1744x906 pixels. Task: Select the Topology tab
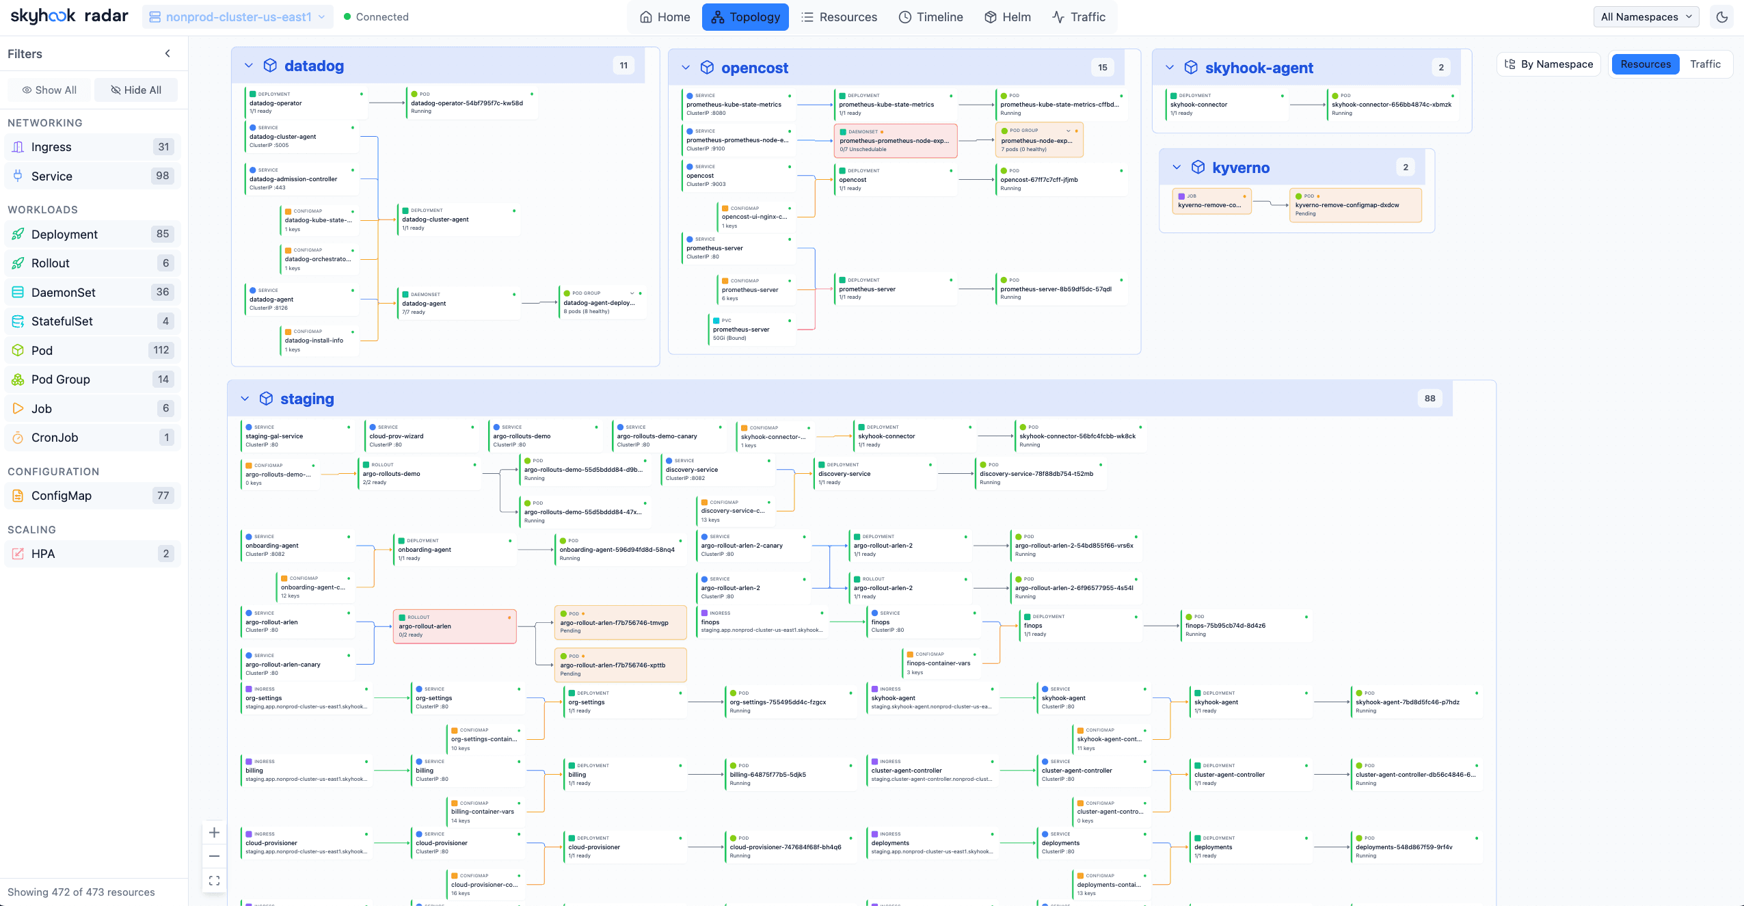745,17
